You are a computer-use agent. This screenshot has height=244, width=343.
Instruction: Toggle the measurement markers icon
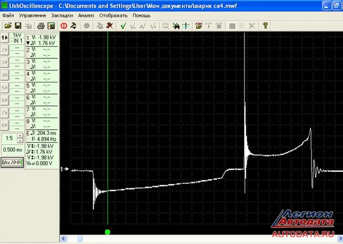[x=186, y=26]
